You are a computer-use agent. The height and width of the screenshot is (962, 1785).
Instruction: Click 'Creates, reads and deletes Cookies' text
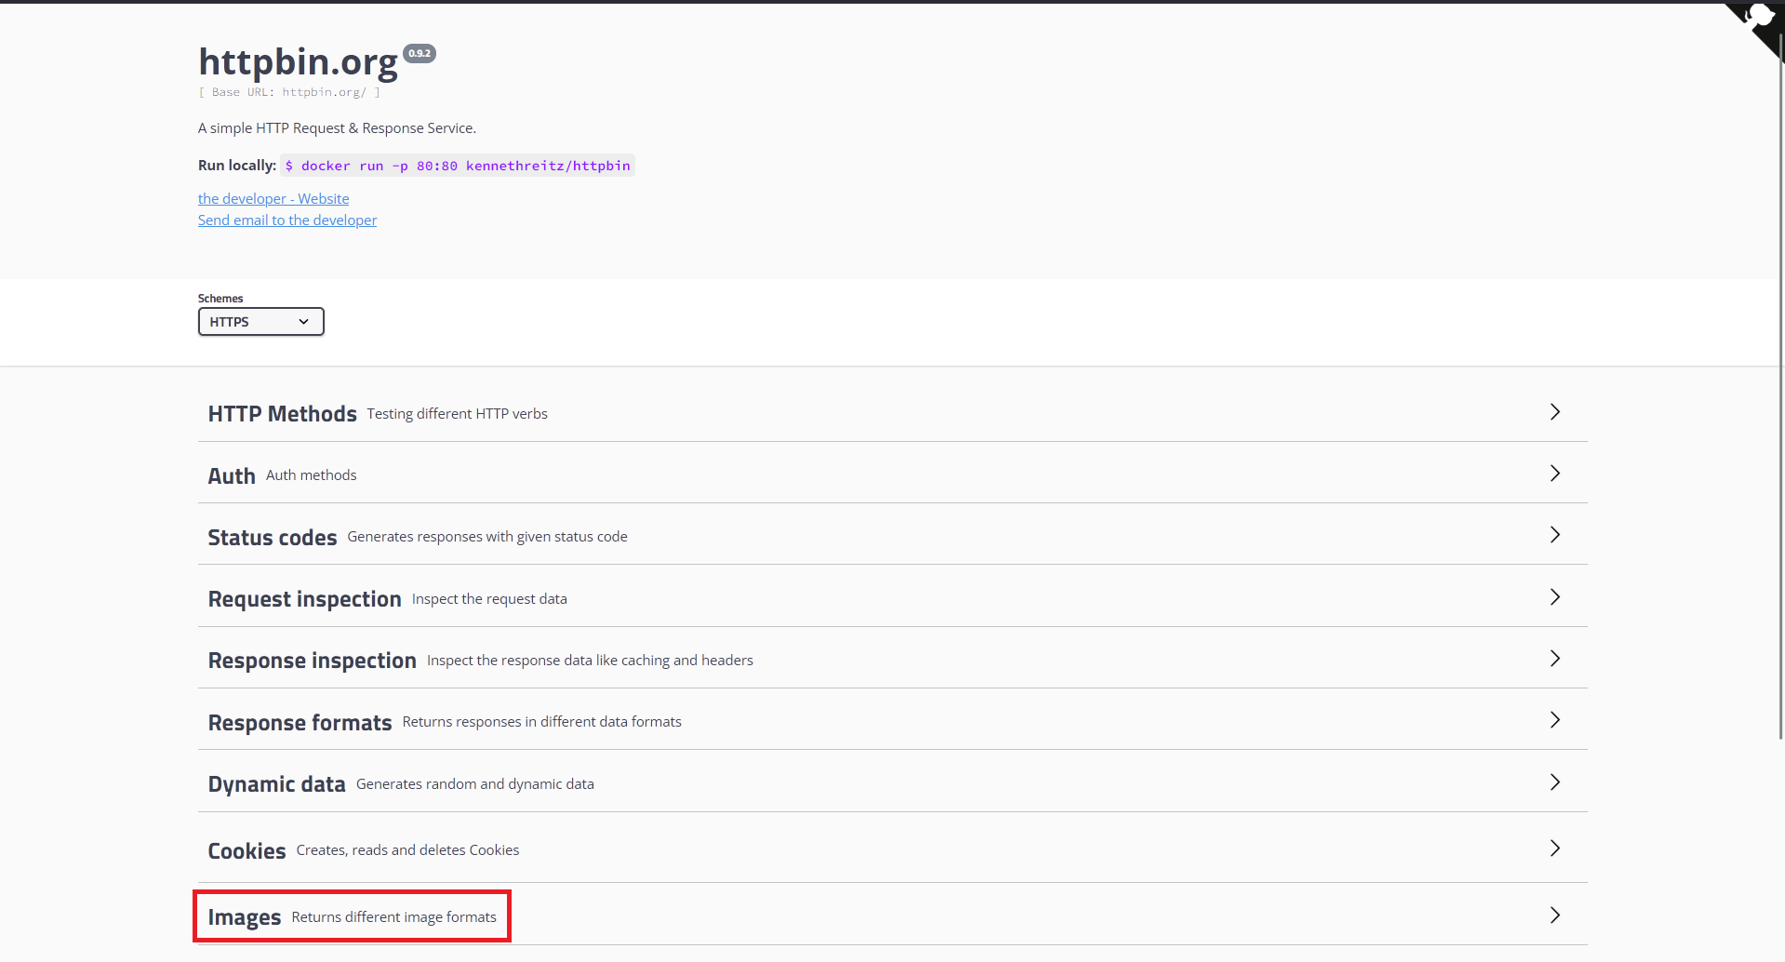(x=407, y=850)
